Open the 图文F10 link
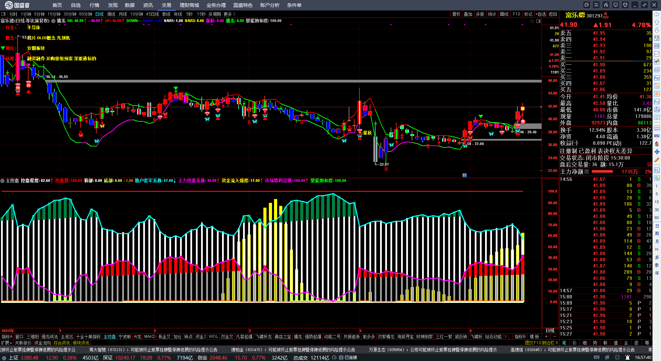The image size is (661, 361). [x=533, y=343]
